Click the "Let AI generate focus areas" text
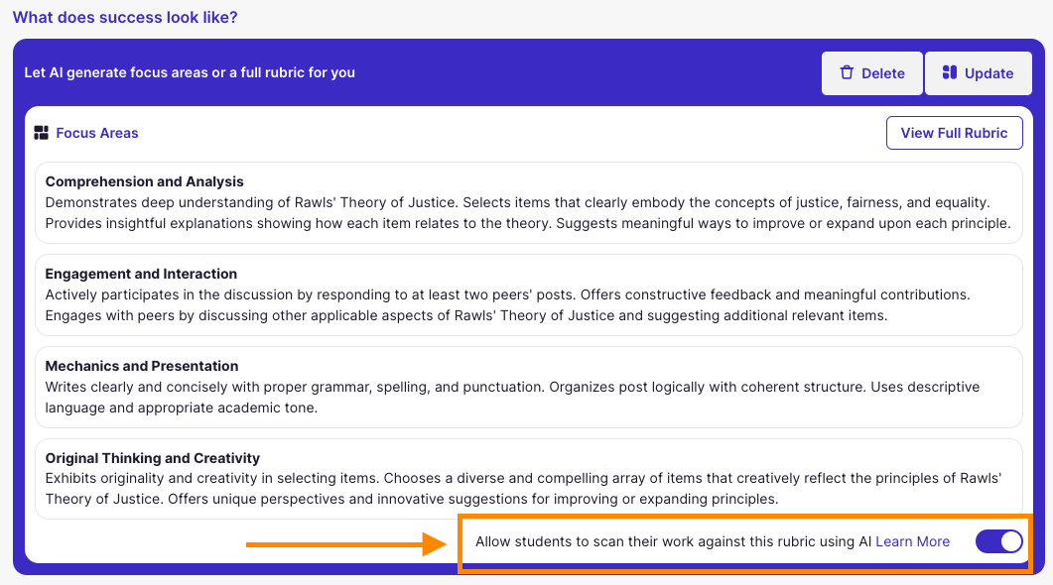 [x=190, y=72]
